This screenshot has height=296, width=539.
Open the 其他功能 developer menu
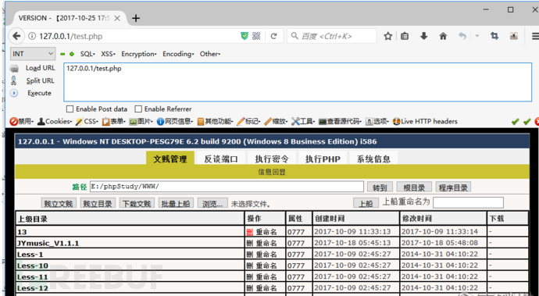coord(215,121)
